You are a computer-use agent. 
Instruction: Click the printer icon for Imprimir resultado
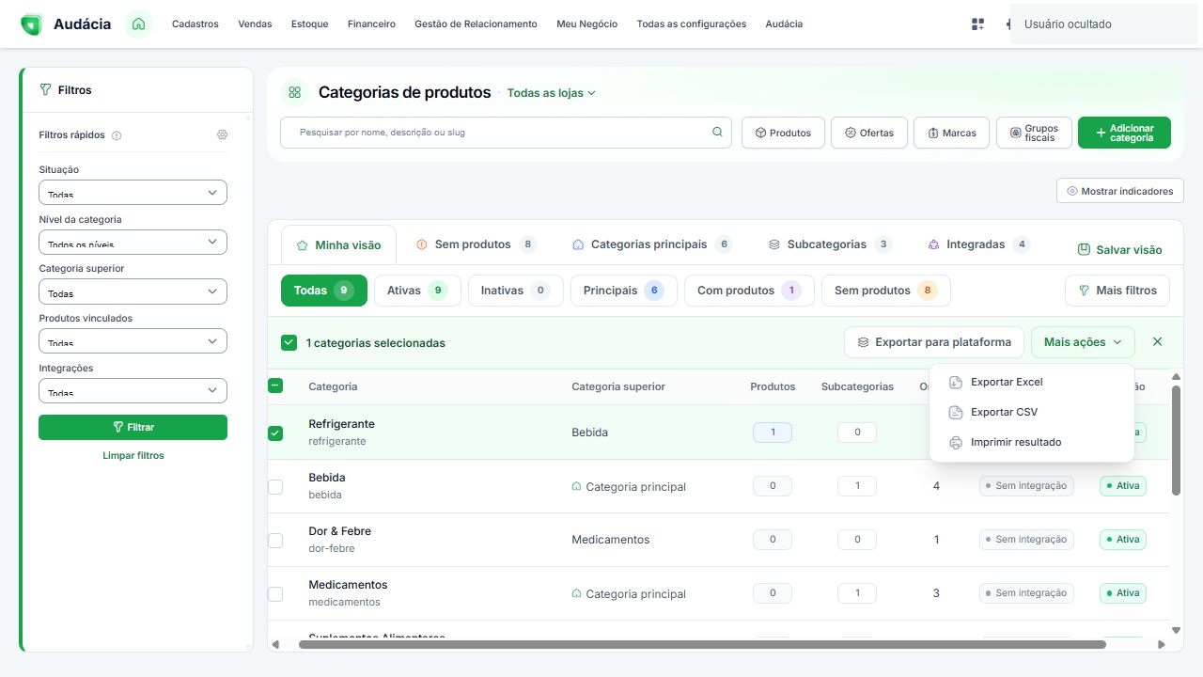coord(956,442)
